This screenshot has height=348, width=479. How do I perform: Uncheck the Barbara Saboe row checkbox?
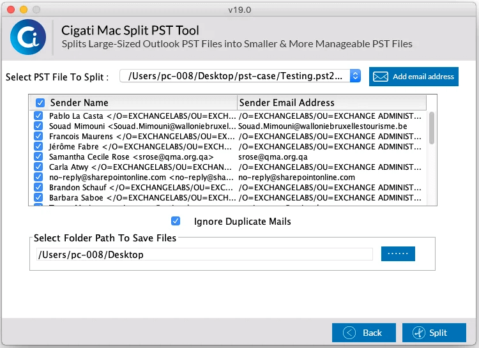coord(38,197)
